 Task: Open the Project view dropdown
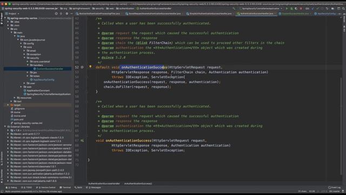tap(12, 14)
